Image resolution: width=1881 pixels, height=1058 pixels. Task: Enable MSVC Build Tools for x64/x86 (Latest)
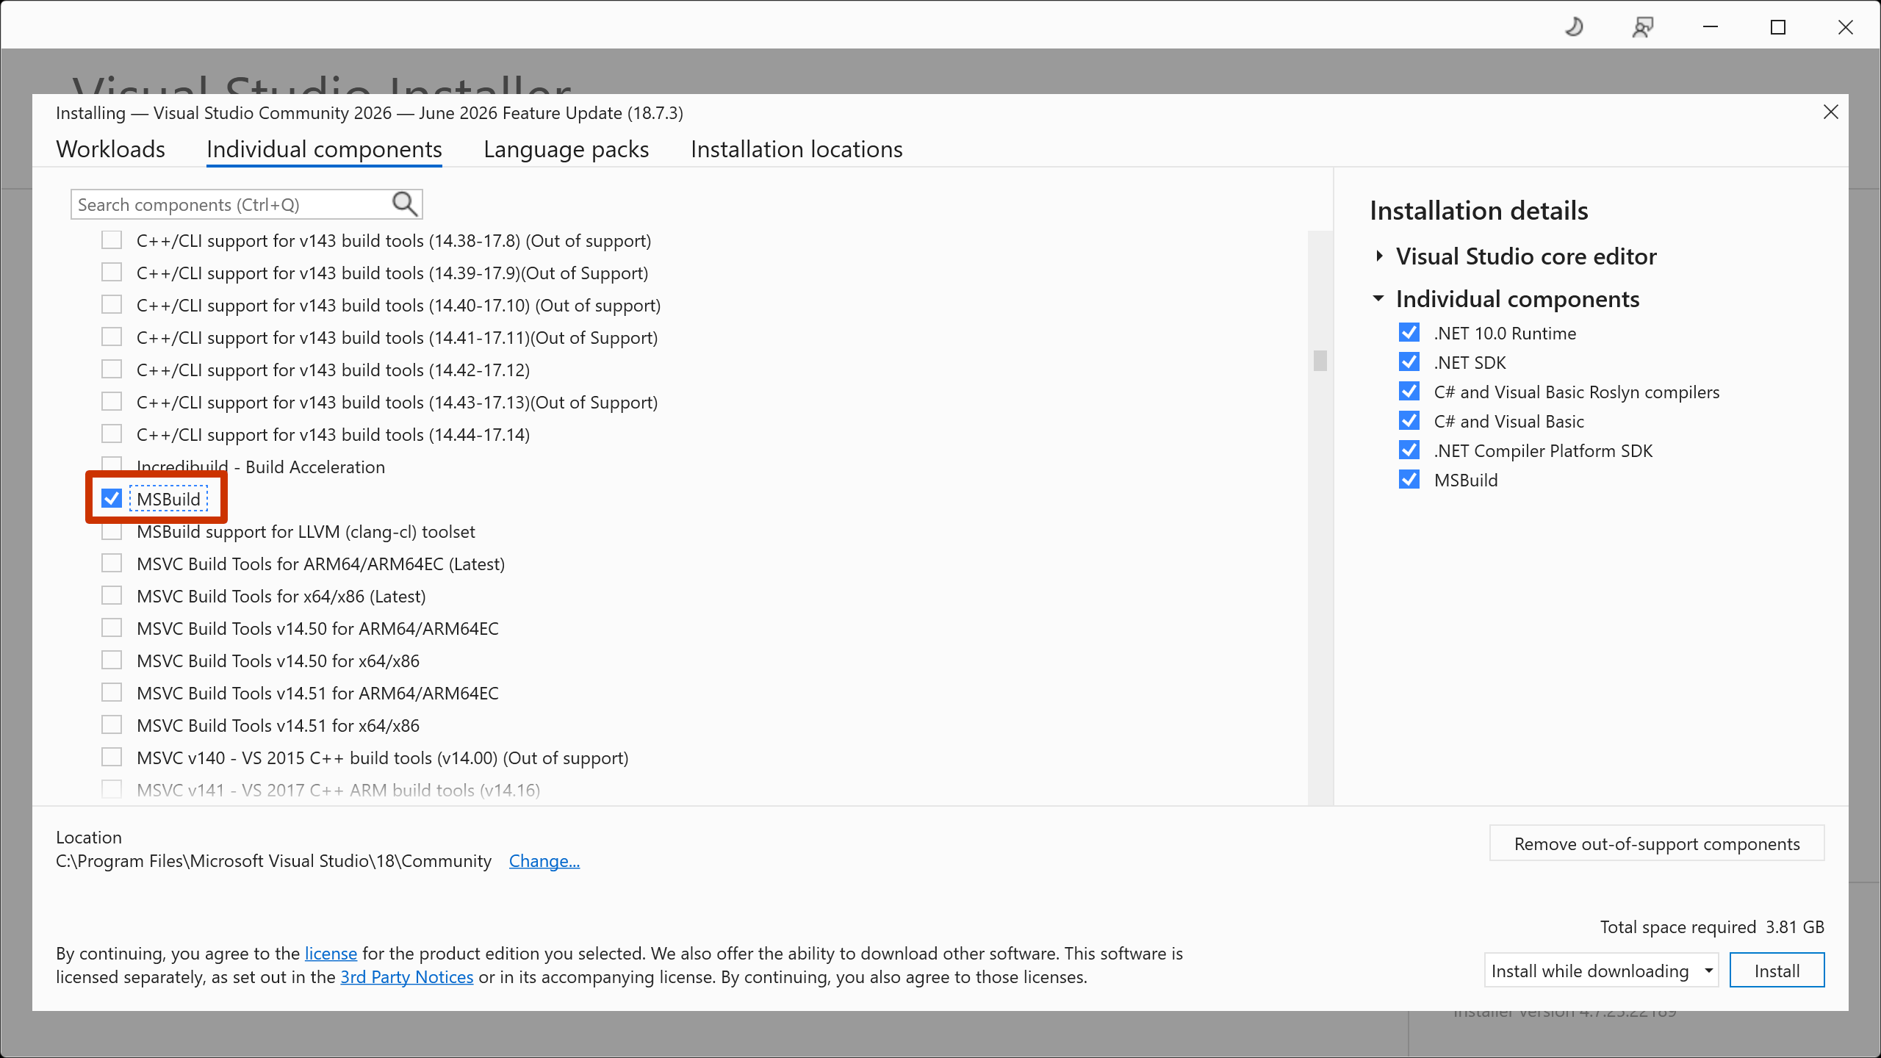coord(112,596)
